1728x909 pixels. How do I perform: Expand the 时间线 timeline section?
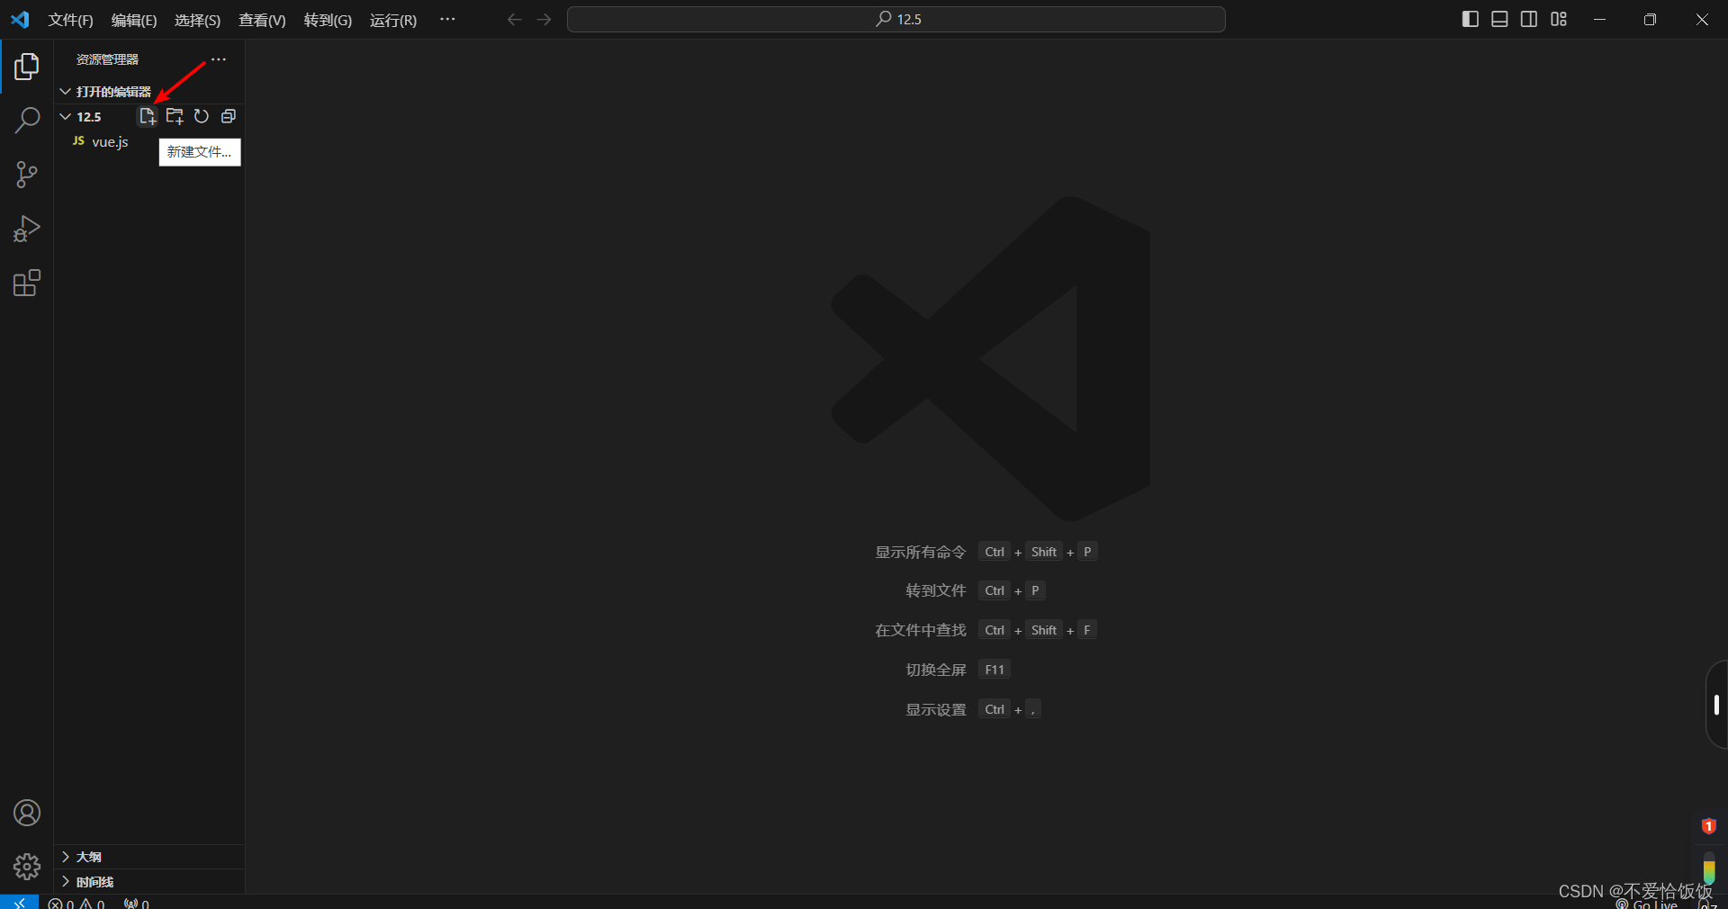pyautogui.click(x=148, y=882)
